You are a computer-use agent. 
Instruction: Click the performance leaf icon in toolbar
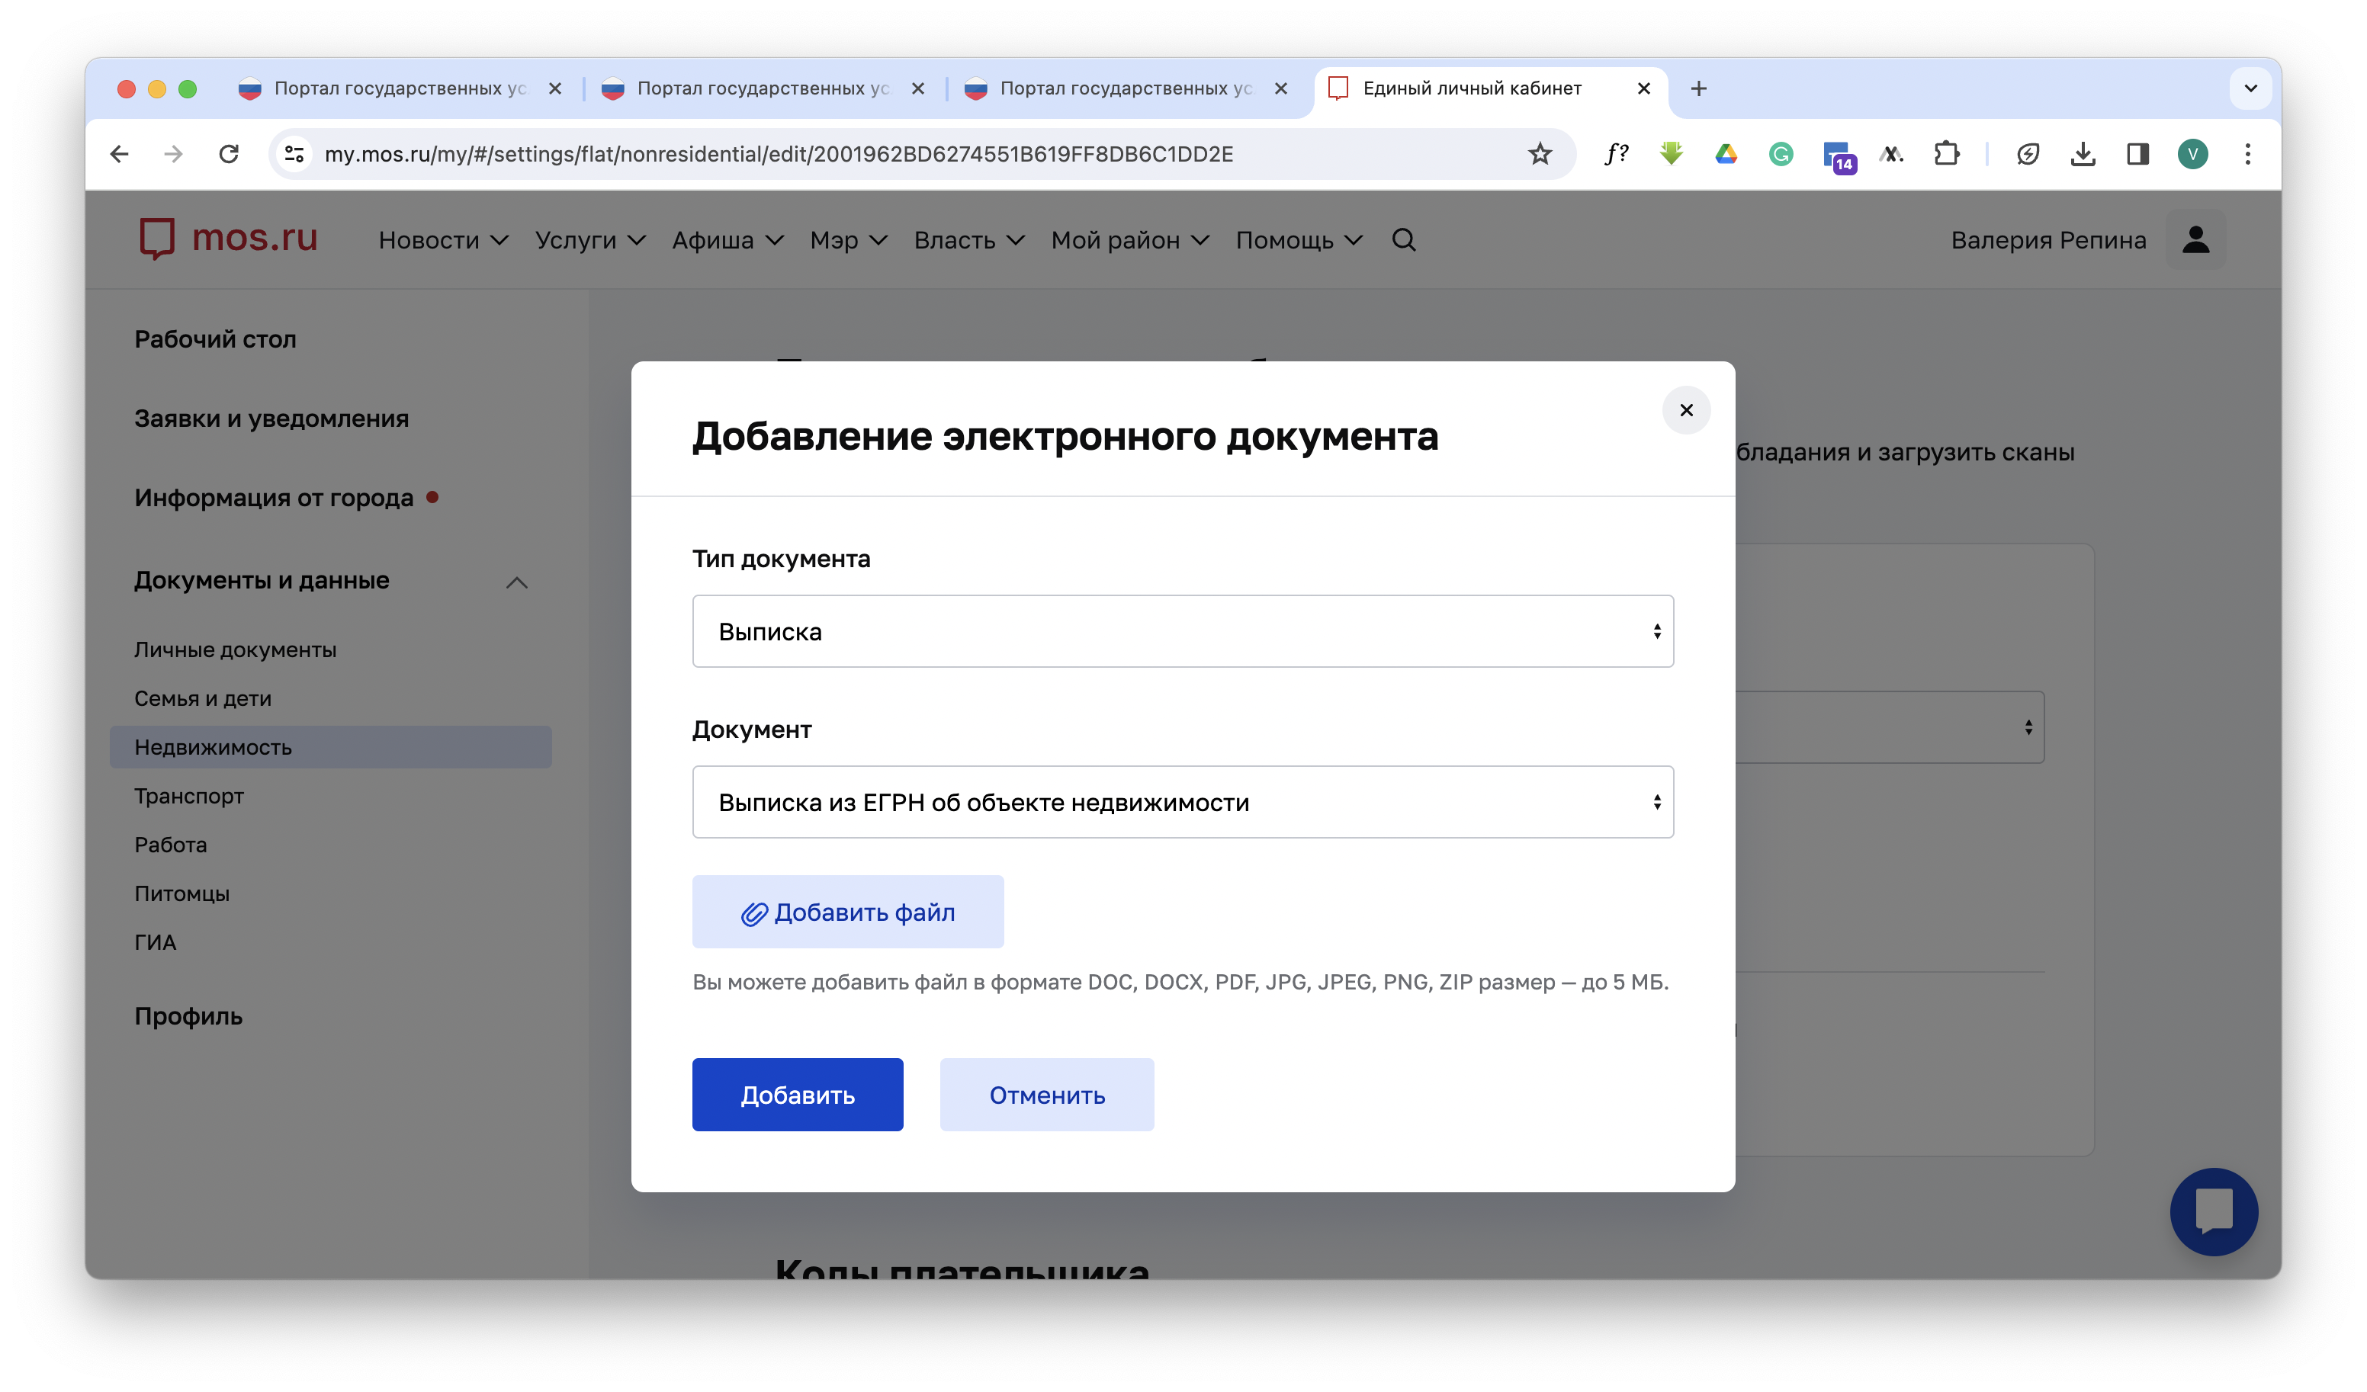pos(2027,154)
